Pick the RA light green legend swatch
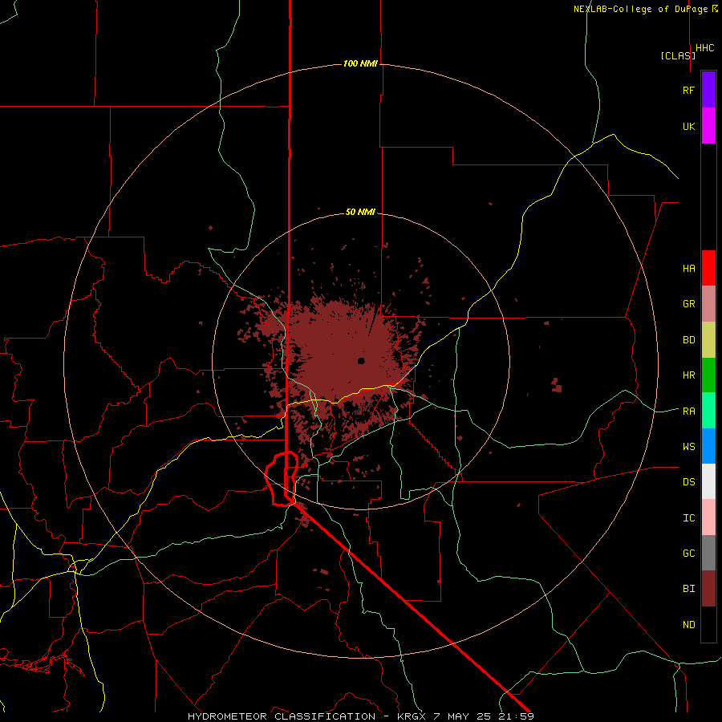The height and width of the screenshot is (722, 722). coord(708,411)
